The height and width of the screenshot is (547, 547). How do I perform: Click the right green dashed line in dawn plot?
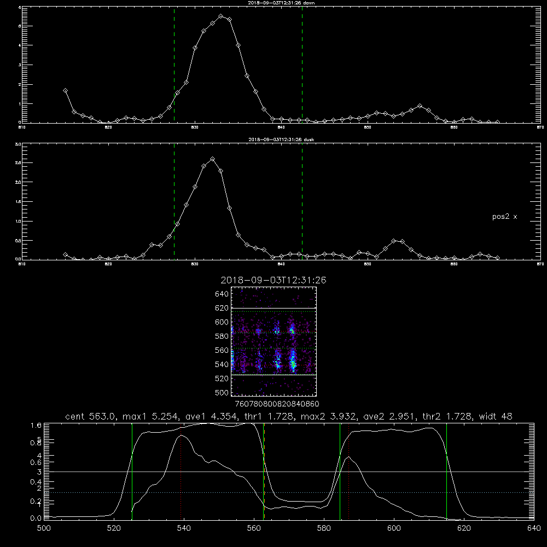302,65
